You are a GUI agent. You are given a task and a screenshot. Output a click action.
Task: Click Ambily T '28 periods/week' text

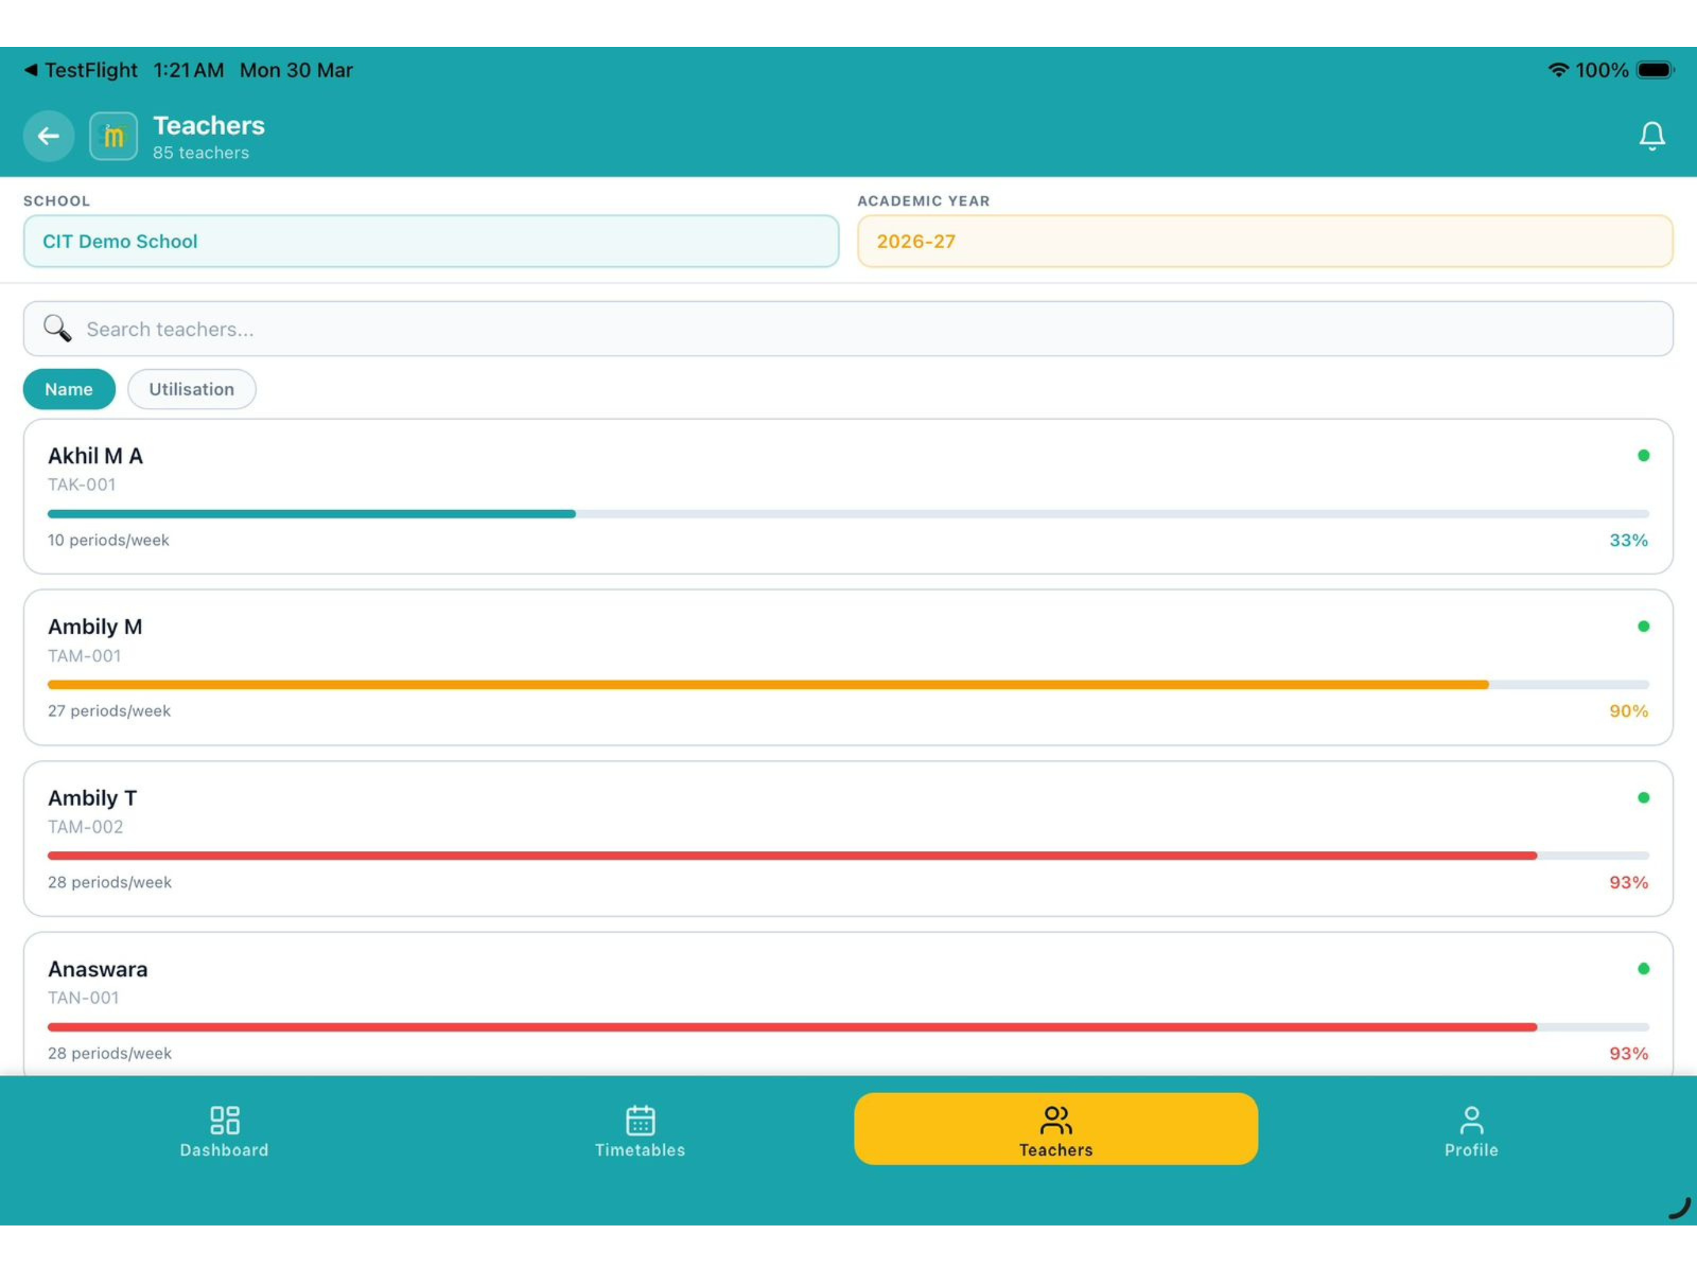tap(110, 882)
